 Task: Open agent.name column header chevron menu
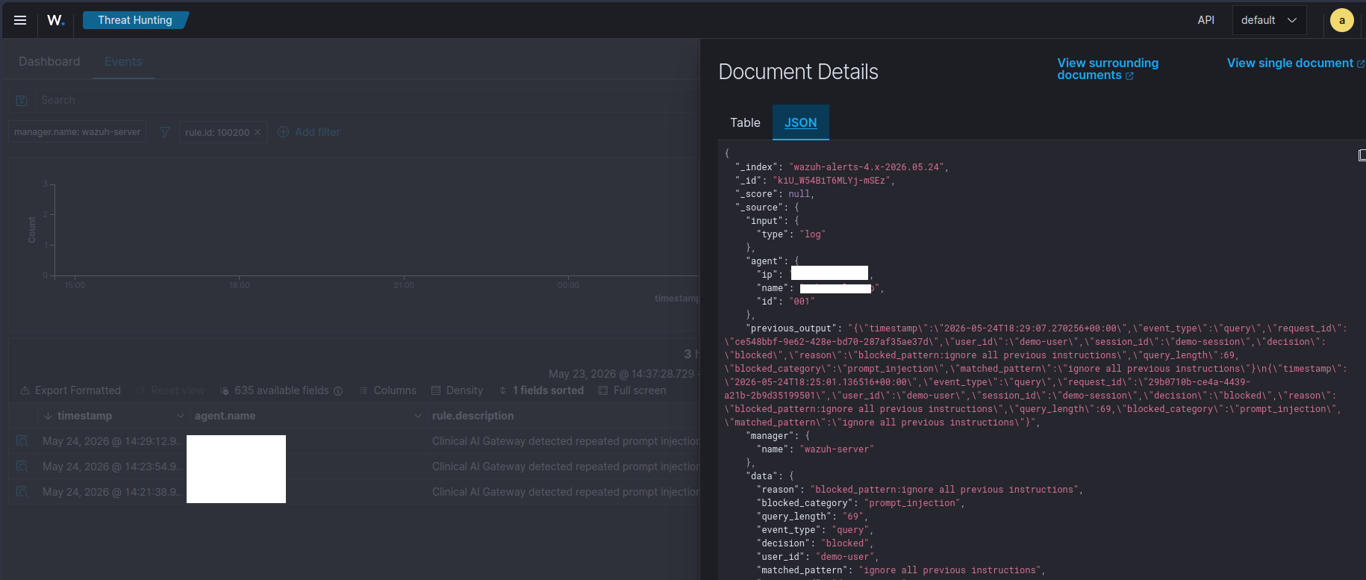(x=418, y=416)
